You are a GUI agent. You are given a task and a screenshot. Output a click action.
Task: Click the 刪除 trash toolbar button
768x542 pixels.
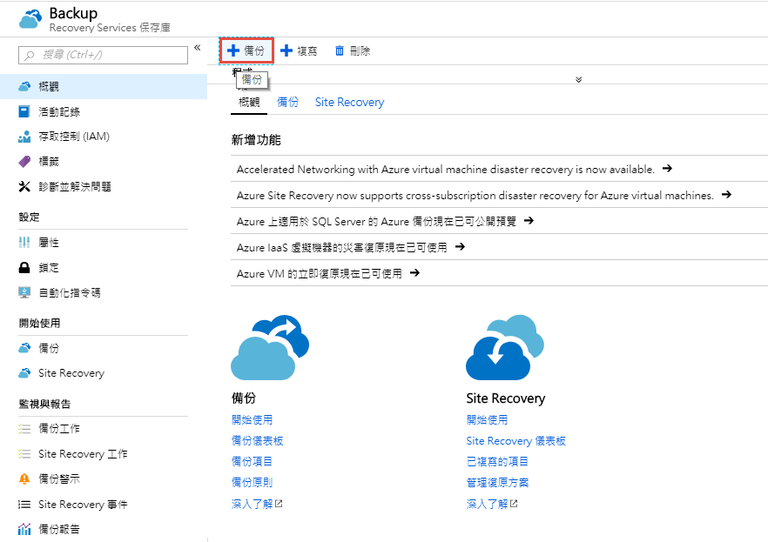point(352,50)
